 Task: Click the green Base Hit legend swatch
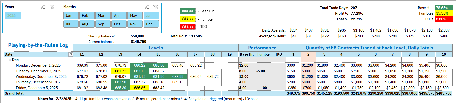pos(188,11)
